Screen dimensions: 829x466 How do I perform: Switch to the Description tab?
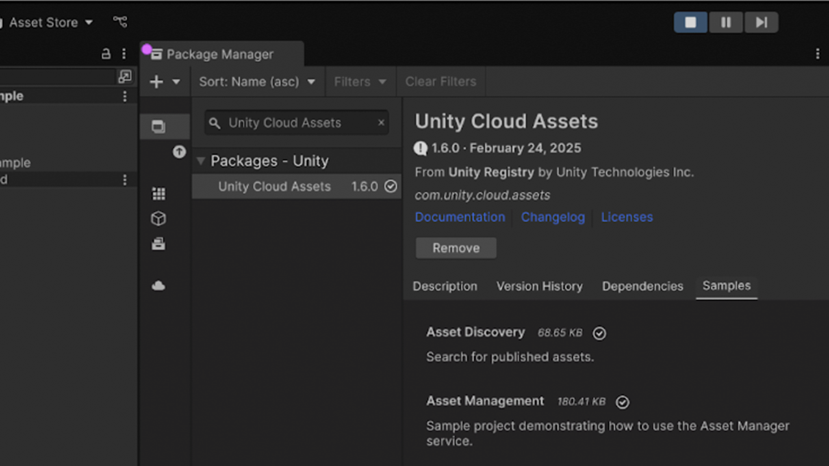[445, 286]
